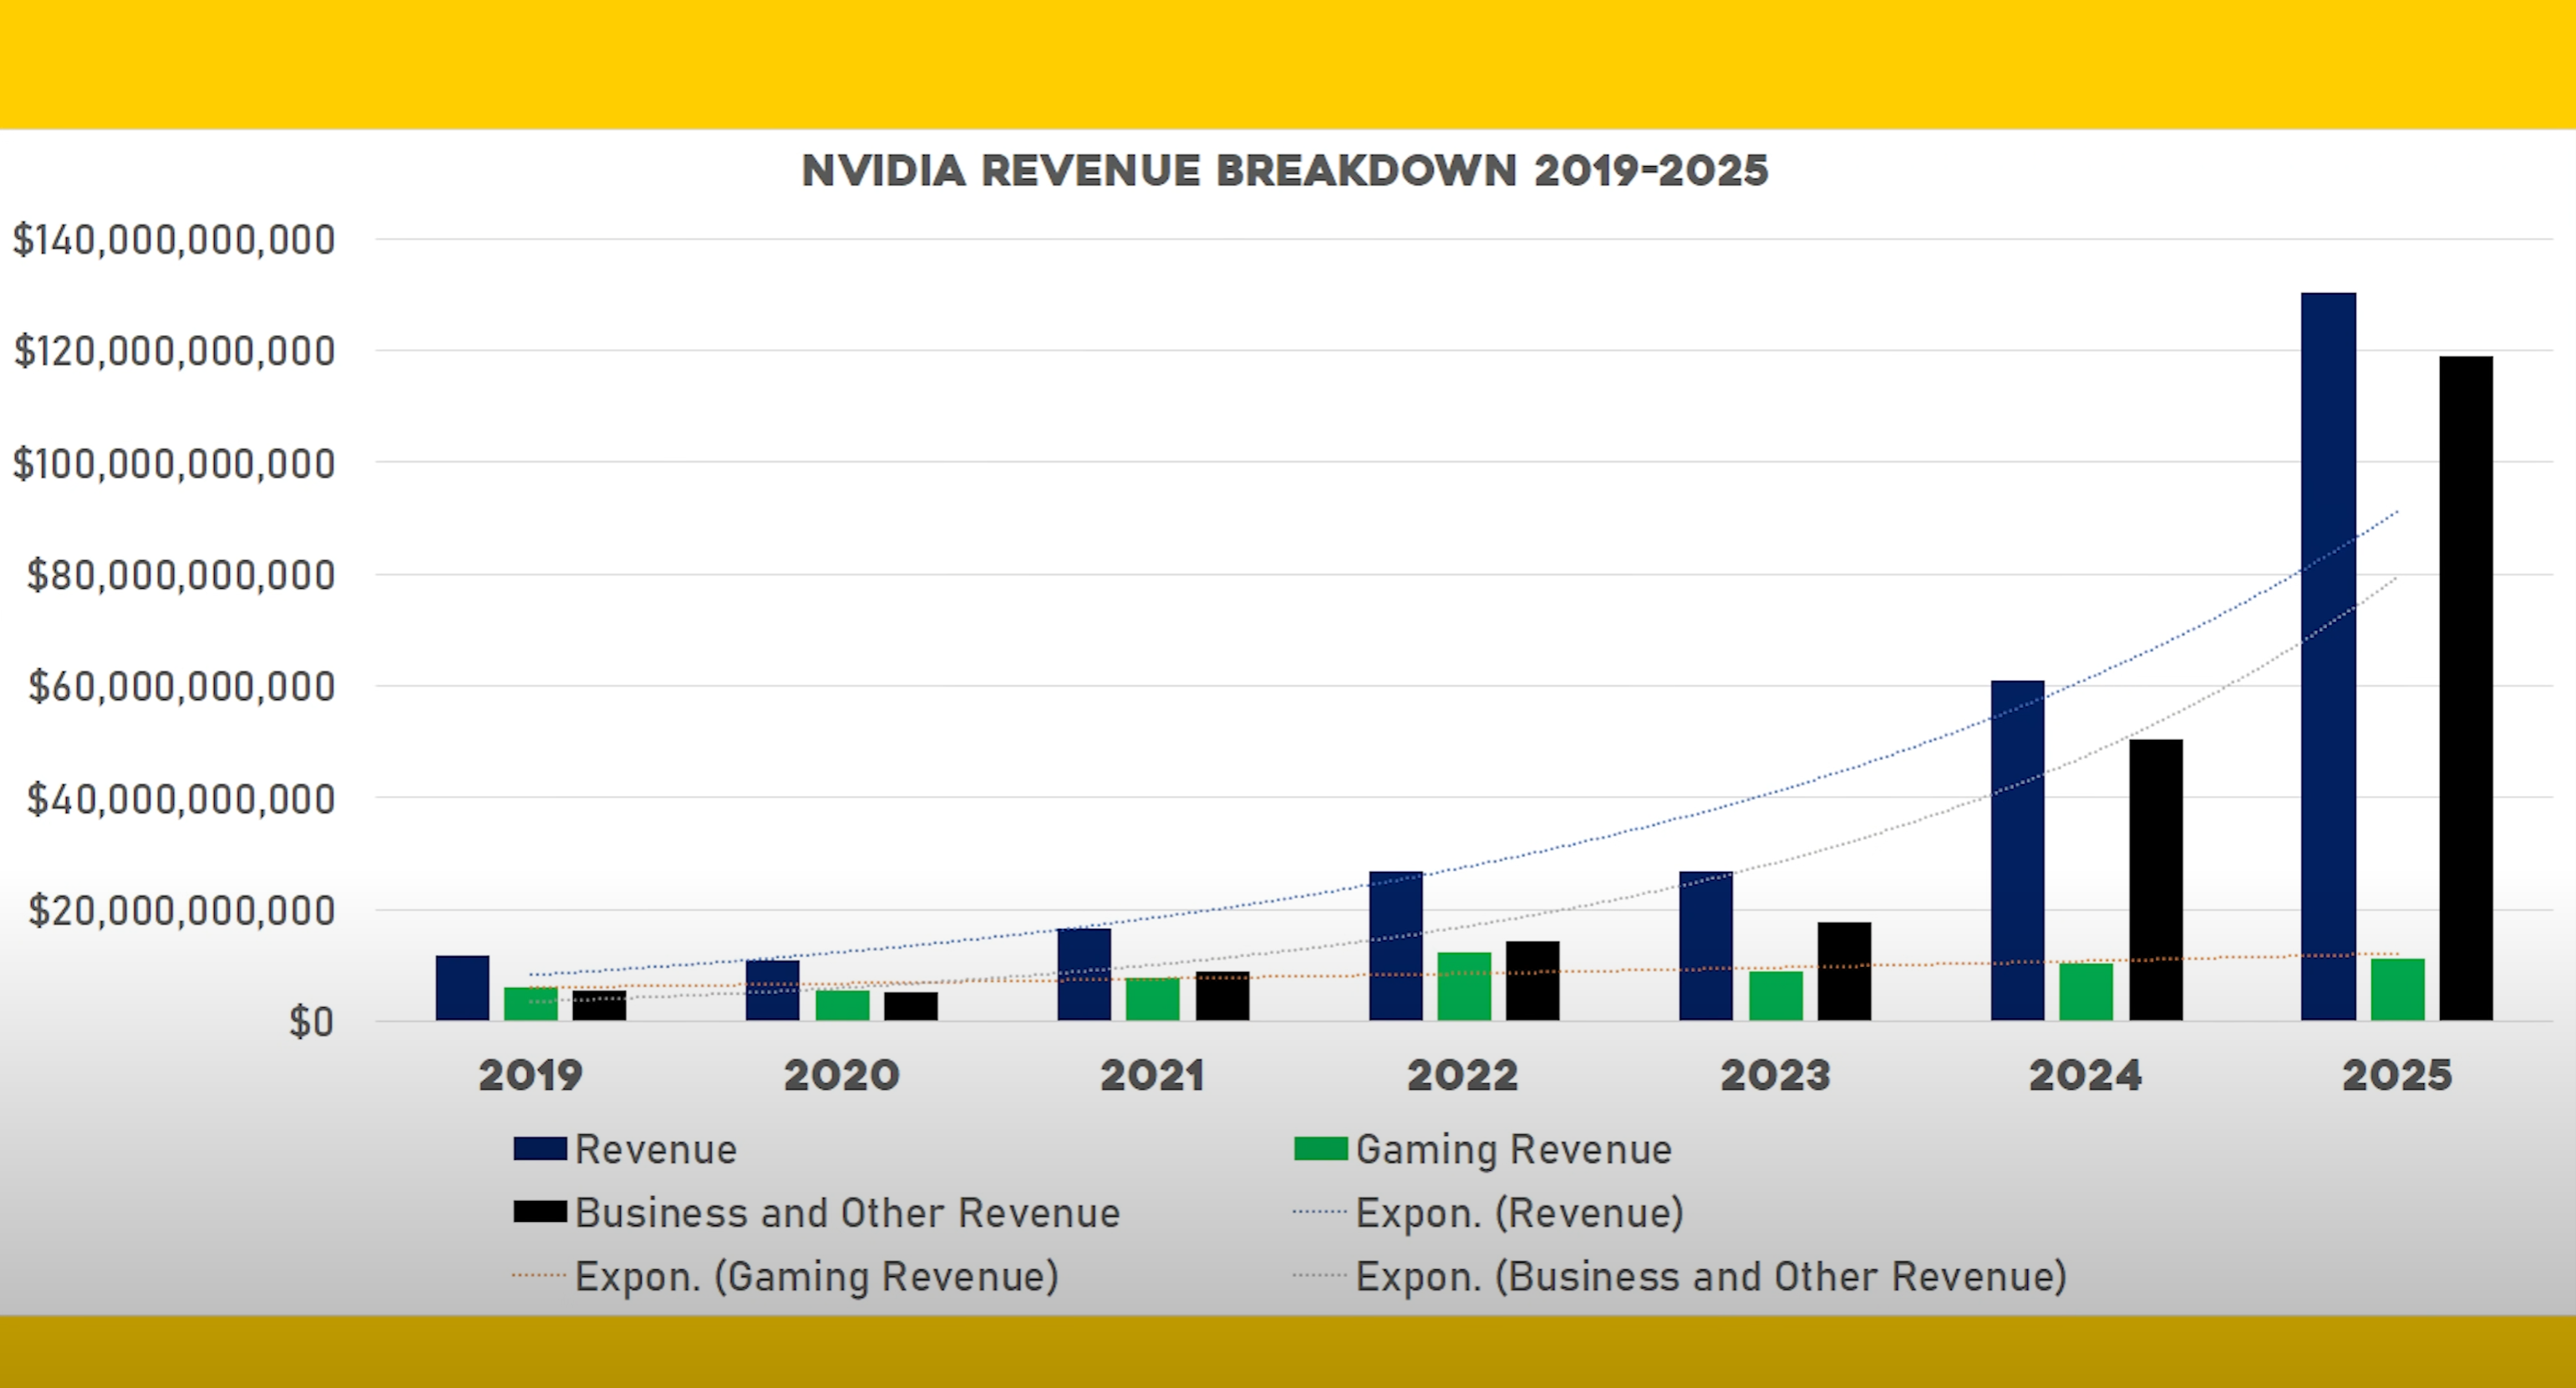This screenshot has width=2576, height=1388.
Task: Select the 2021 year label
Action: point(1152,1075)
